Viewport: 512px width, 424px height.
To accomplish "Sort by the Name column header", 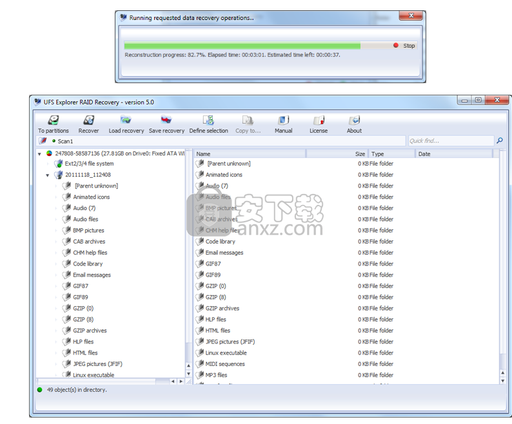I will (250, 154).
